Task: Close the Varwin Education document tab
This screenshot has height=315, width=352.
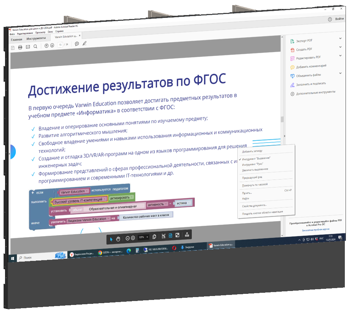Action: coord(80,35)
